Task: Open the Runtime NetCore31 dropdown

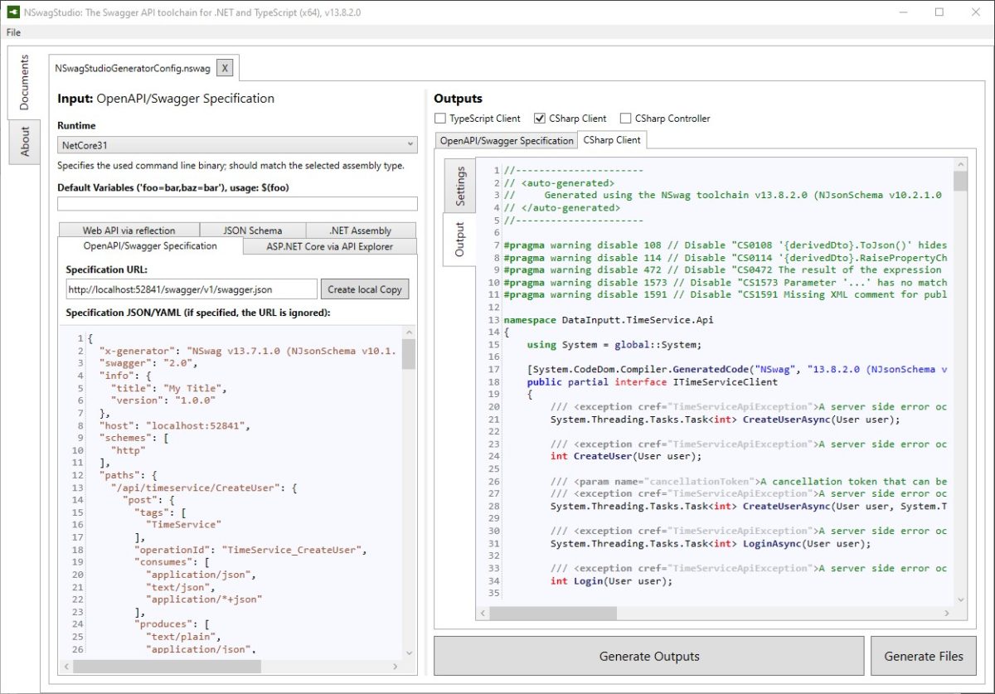Action: pos(237,145)
